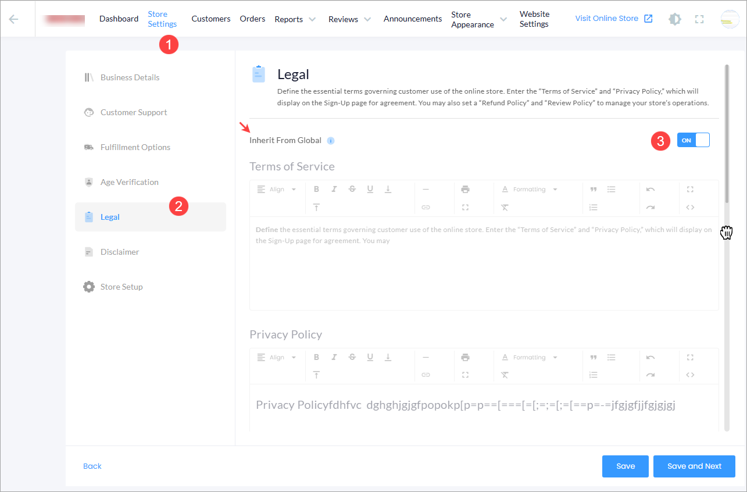
Task: Expand Terms of Service editor to fullscreen
Action: (690, 189)
